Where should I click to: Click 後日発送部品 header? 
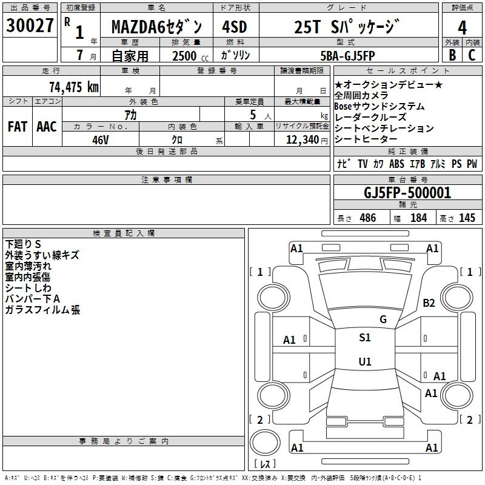166,151
